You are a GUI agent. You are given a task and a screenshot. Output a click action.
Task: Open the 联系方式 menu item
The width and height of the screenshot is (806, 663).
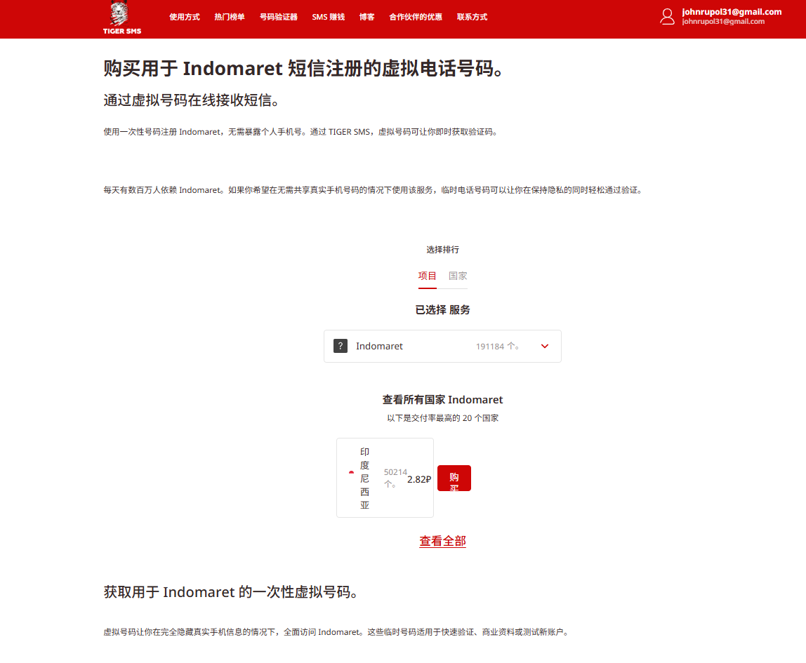tap(472, 17)
